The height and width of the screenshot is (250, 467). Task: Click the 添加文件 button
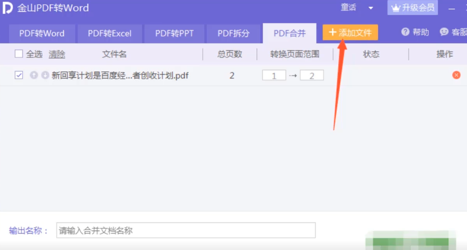[x=350, y=33]
